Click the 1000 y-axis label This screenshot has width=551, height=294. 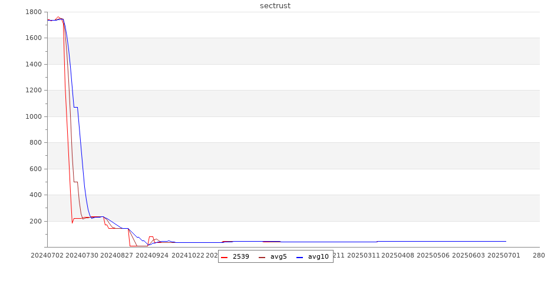coord(33,117)
